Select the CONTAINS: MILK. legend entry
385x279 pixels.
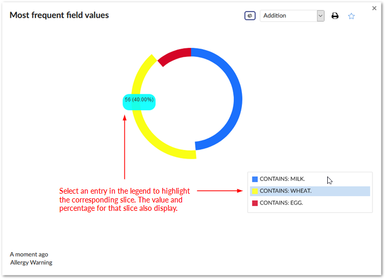(x=282, y=179)
